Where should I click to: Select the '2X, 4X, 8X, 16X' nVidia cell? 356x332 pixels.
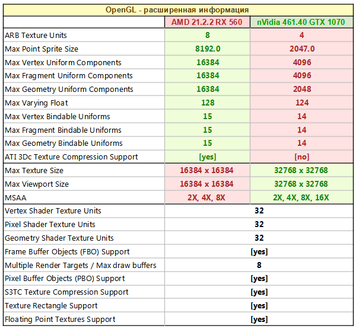[x=301, y=197]
